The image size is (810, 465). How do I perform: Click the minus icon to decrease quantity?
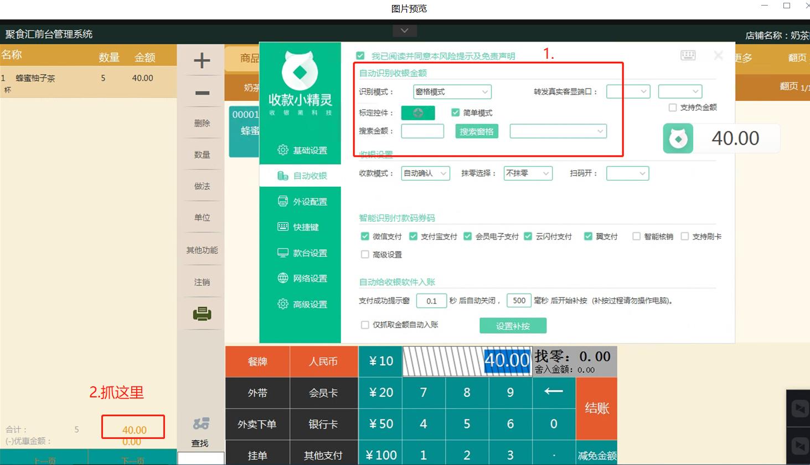click(202, 93)
